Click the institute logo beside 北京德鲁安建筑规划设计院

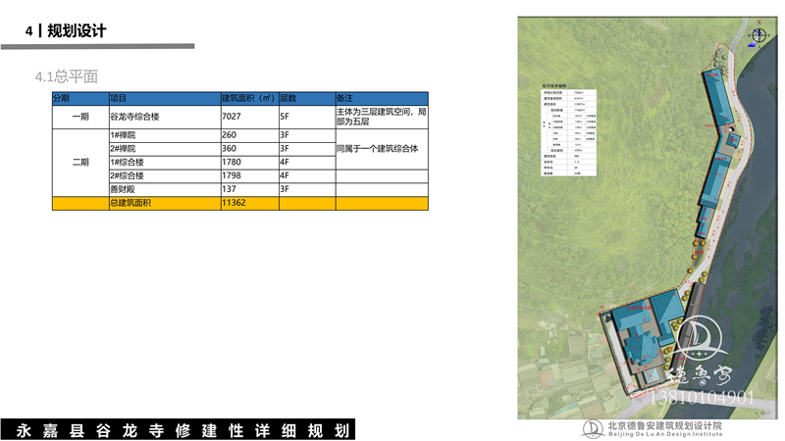595,429
